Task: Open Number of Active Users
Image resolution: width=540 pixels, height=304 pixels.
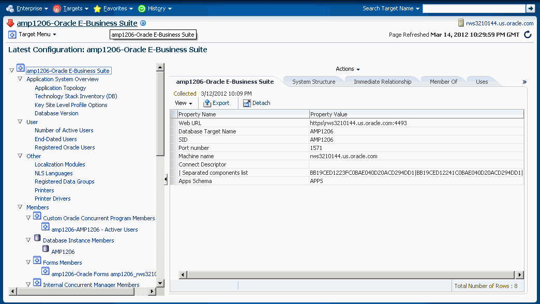Action: point(64,130)
